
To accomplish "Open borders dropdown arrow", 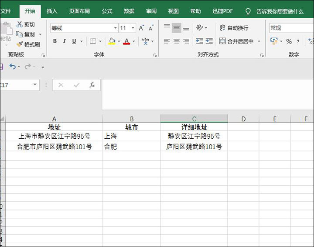I will (x=100, y=41).
